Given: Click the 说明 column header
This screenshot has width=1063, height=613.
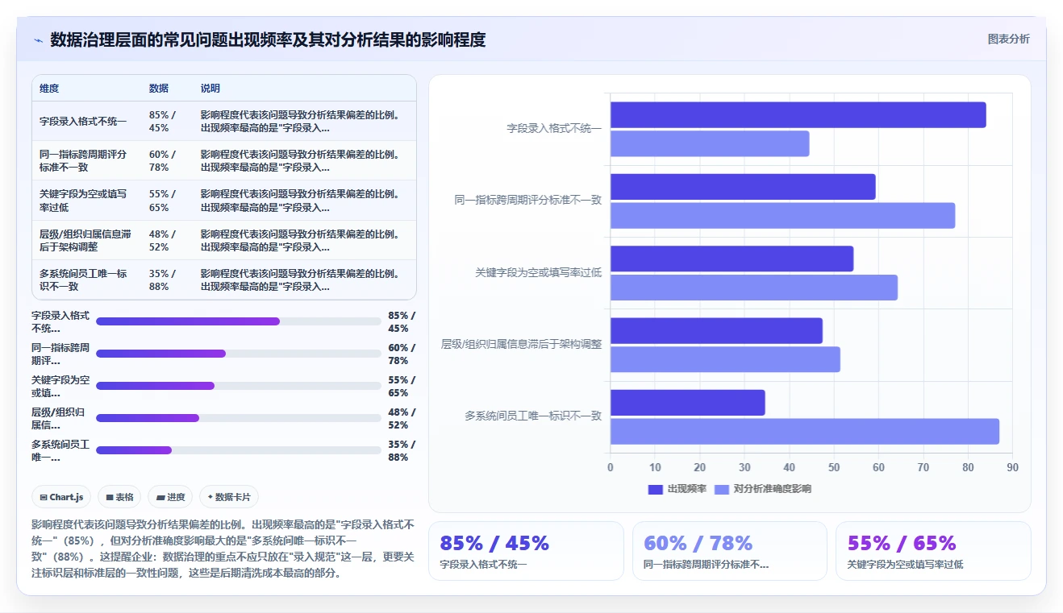Looking at the screenshot, I should (211, 89).
